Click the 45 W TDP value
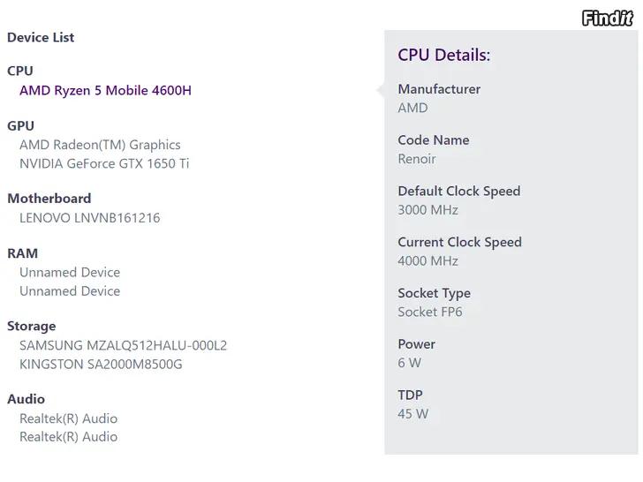The width and height of the screenshot is (643, 482). pyautogui.click(x=413, y=413)
